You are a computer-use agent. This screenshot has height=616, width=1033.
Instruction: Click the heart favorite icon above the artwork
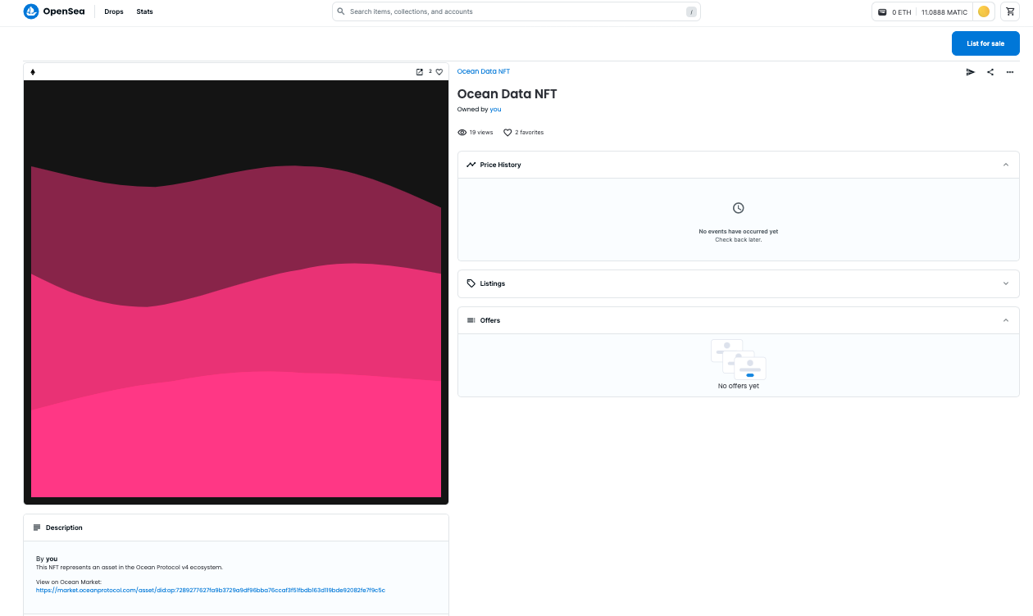point(439,72)
